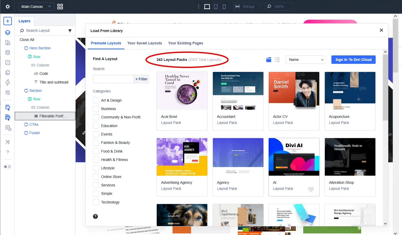
Task: Click scroll down arrow in library list
Action: 385,224
